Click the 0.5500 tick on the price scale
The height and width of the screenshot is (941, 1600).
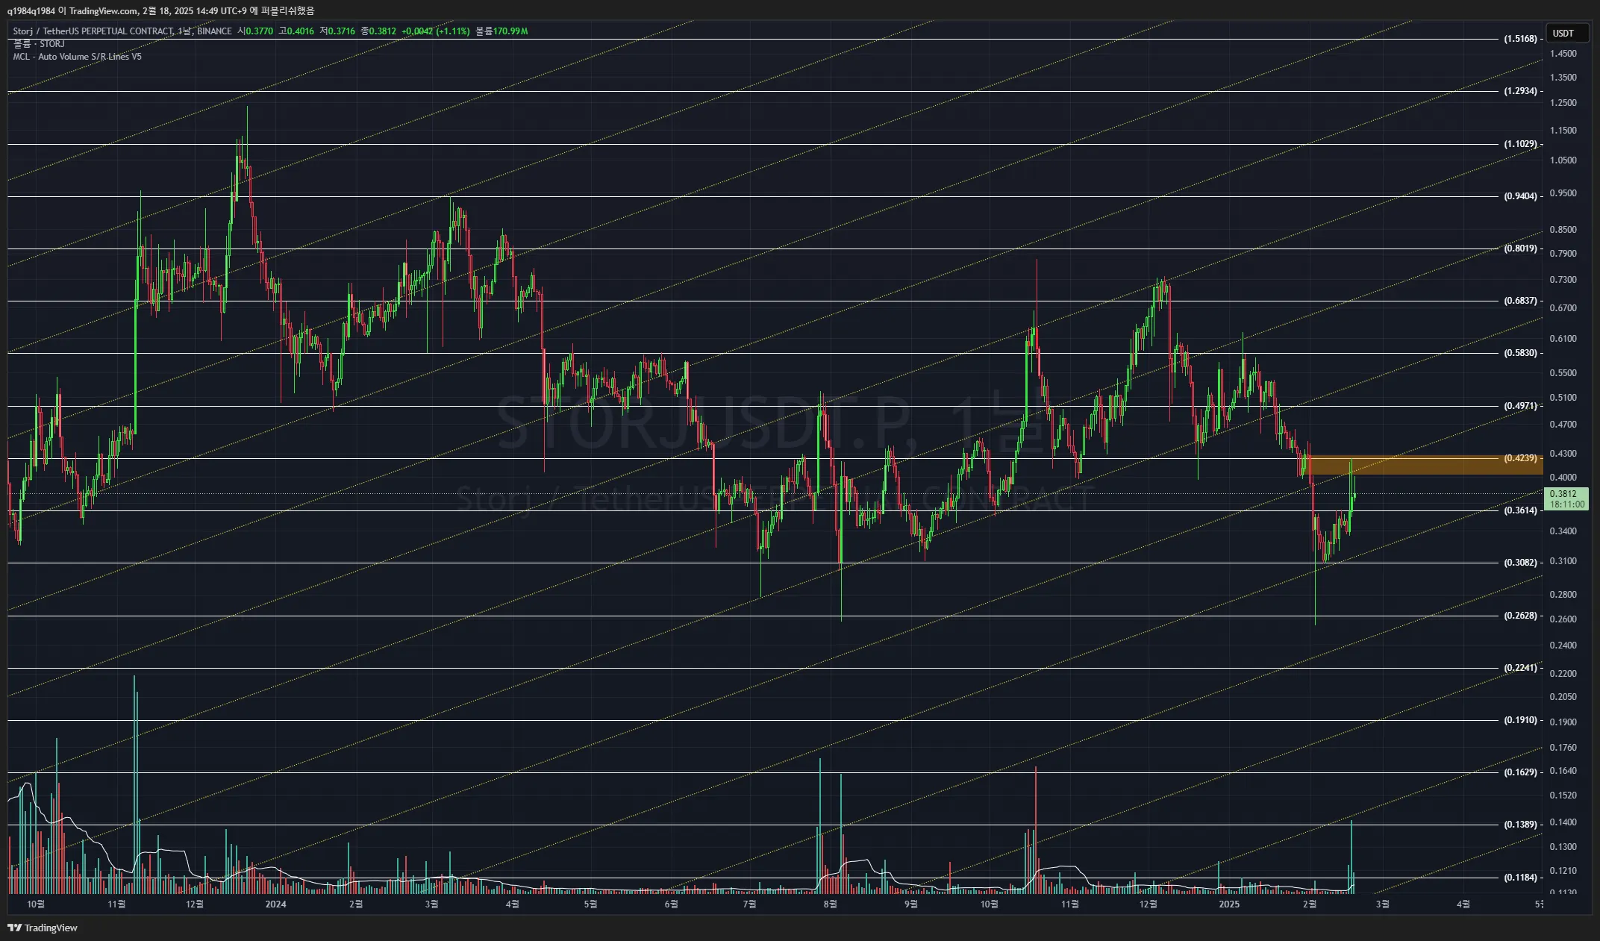[x=1563, y=373]
